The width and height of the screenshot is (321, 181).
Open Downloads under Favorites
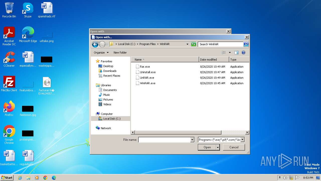pos(110,71)
